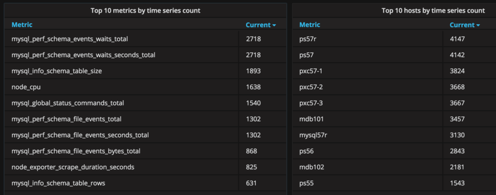496x195 pixels.
Task: Click node_exporter_scrape_duration_seconds row
Action: coord(73,167)
